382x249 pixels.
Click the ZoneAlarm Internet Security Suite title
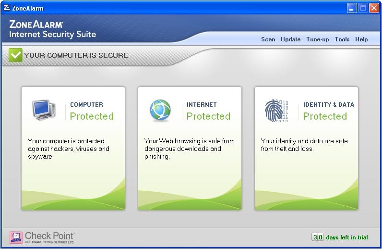click(52, 29)
